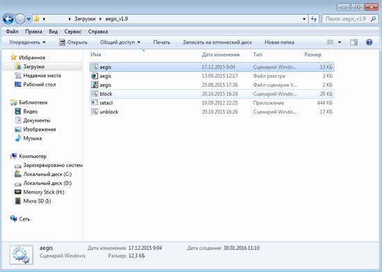Open the Видео library

click(x=31, y=111)
